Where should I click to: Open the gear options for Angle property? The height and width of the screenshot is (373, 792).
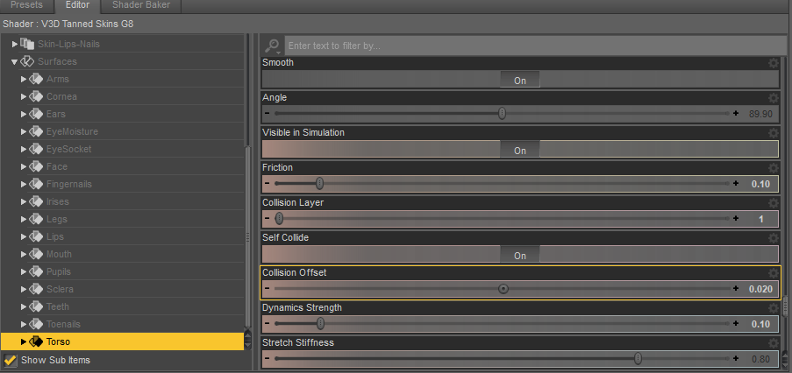[774, 98]
